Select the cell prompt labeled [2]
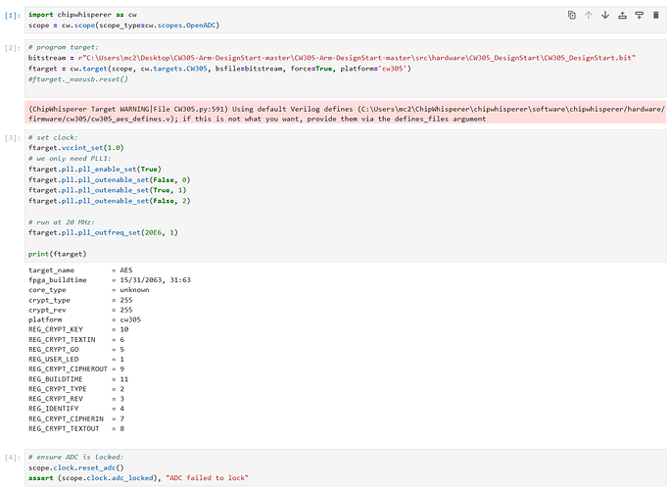This screenshot has width=670, height=490. tap(10, 48)
